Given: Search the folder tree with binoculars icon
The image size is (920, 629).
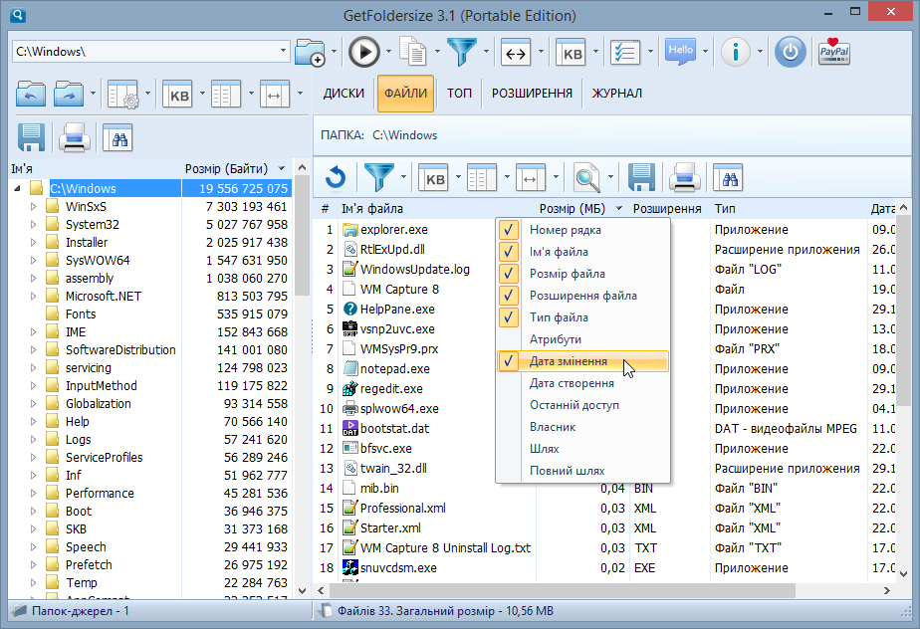Looking at the screenshot, I should click(117, 138).
